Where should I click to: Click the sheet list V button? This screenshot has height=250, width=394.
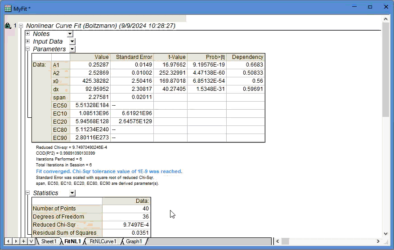31,241
